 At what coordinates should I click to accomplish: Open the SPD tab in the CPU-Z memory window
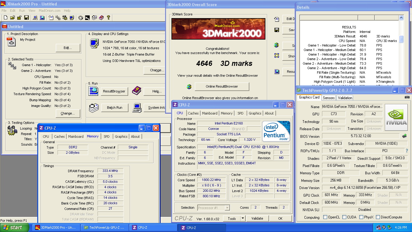pyautogui.click(x=107, y=137)
